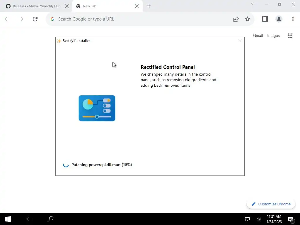Screen dimensions: 300x225
Task: Click the Control Panel illustration in installer
Action: (97, 108)
